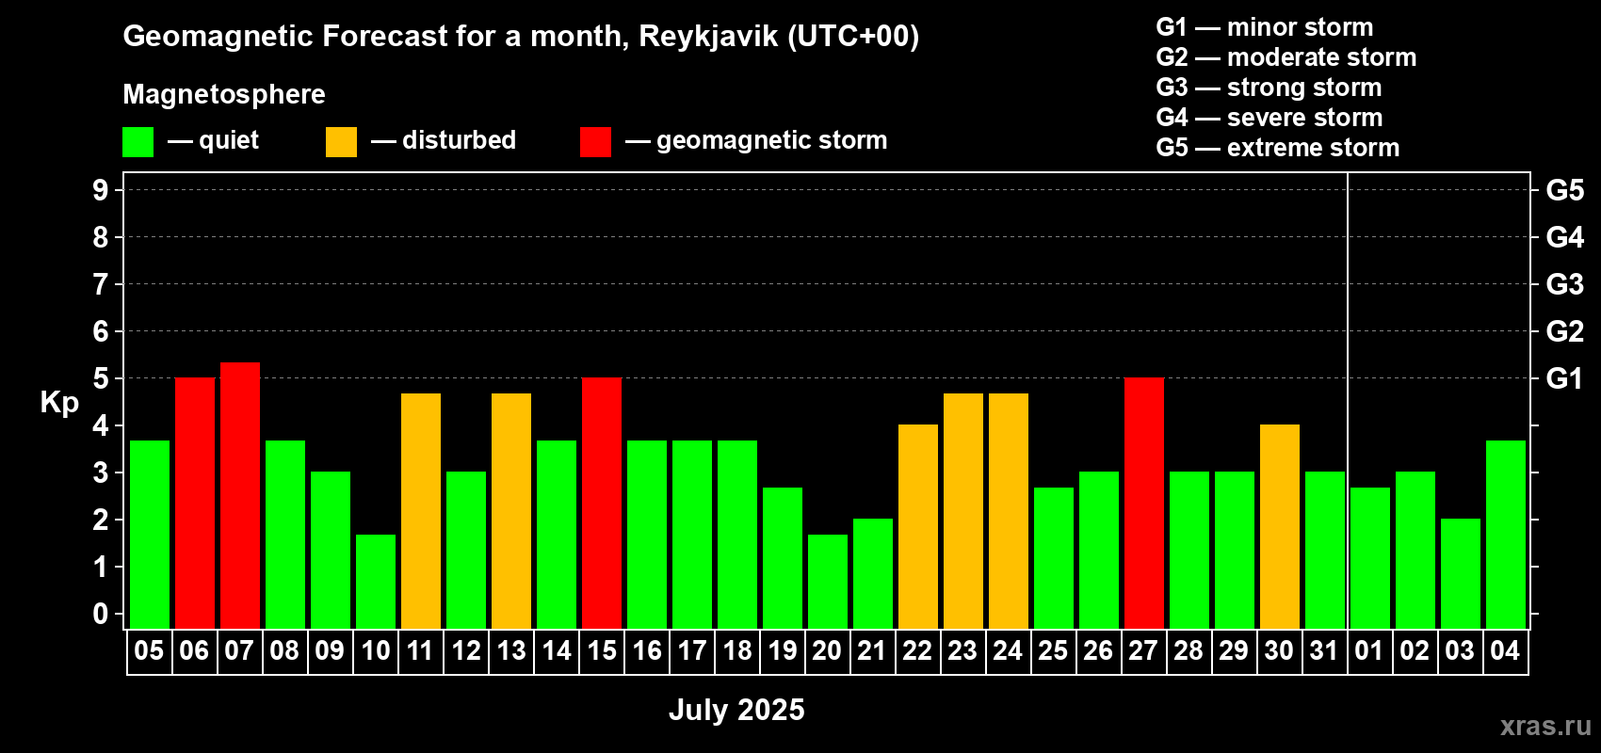
Task: Select the short green bar for date 10
Action: (x=376, y=582)
